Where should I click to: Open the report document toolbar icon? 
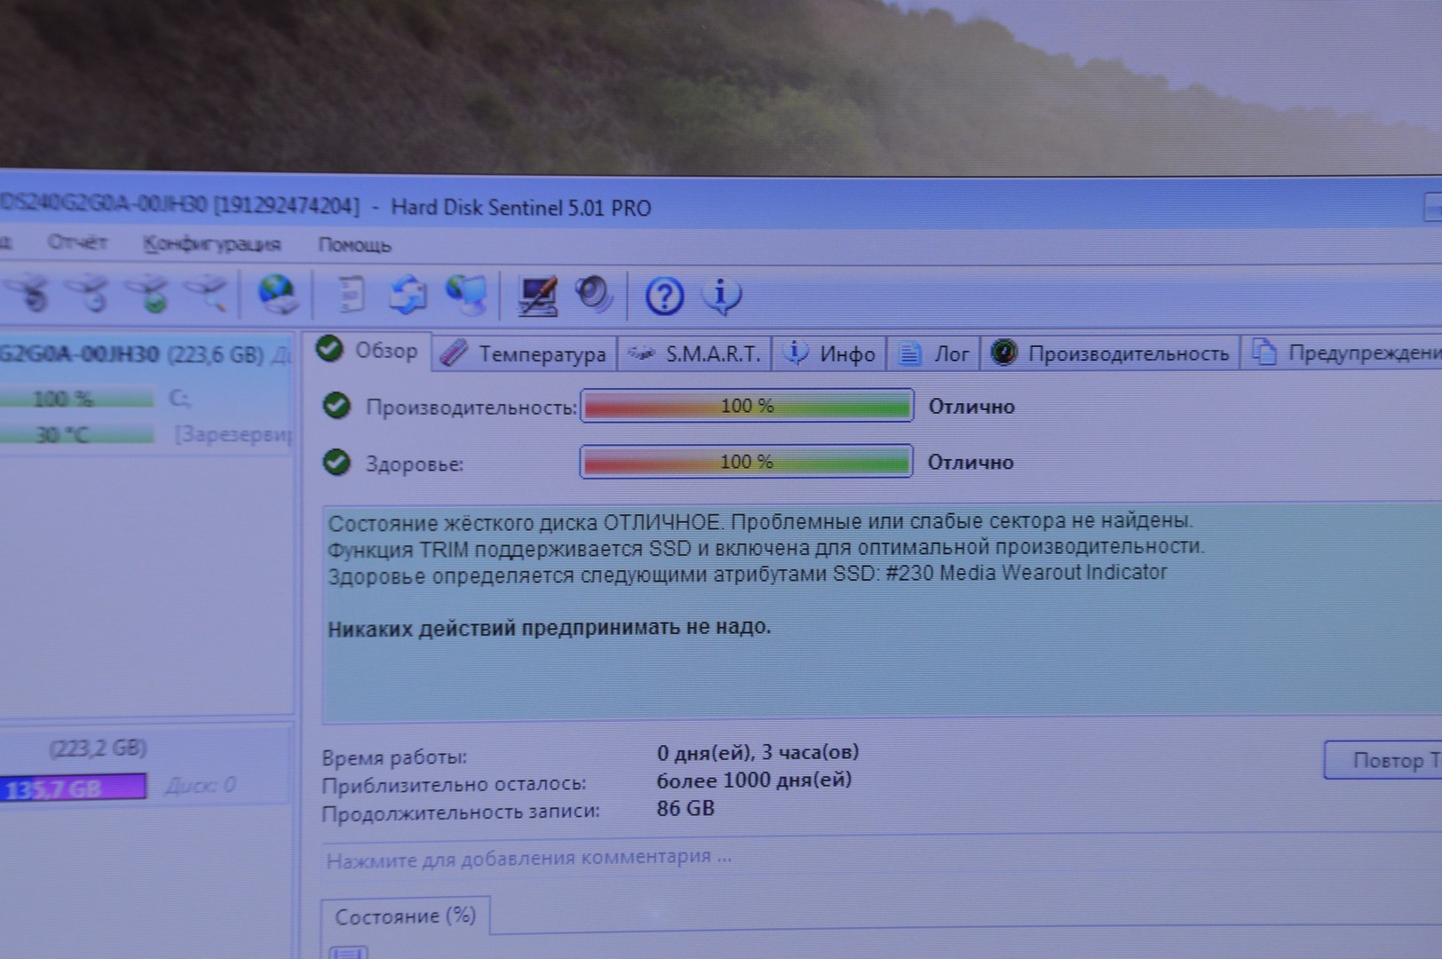(351, 294)
